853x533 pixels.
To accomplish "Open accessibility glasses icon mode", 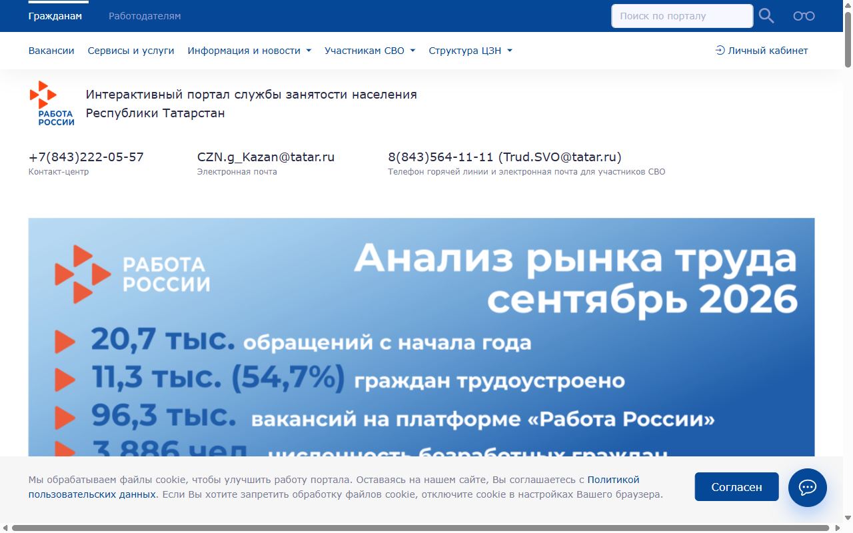I will click(x=804, y=16).
